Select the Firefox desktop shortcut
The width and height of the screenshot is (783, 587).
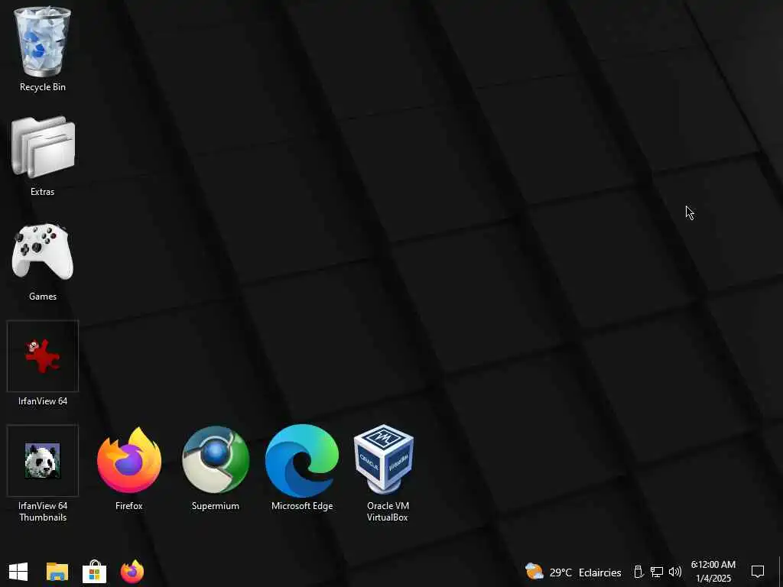[x=128, y=461]
